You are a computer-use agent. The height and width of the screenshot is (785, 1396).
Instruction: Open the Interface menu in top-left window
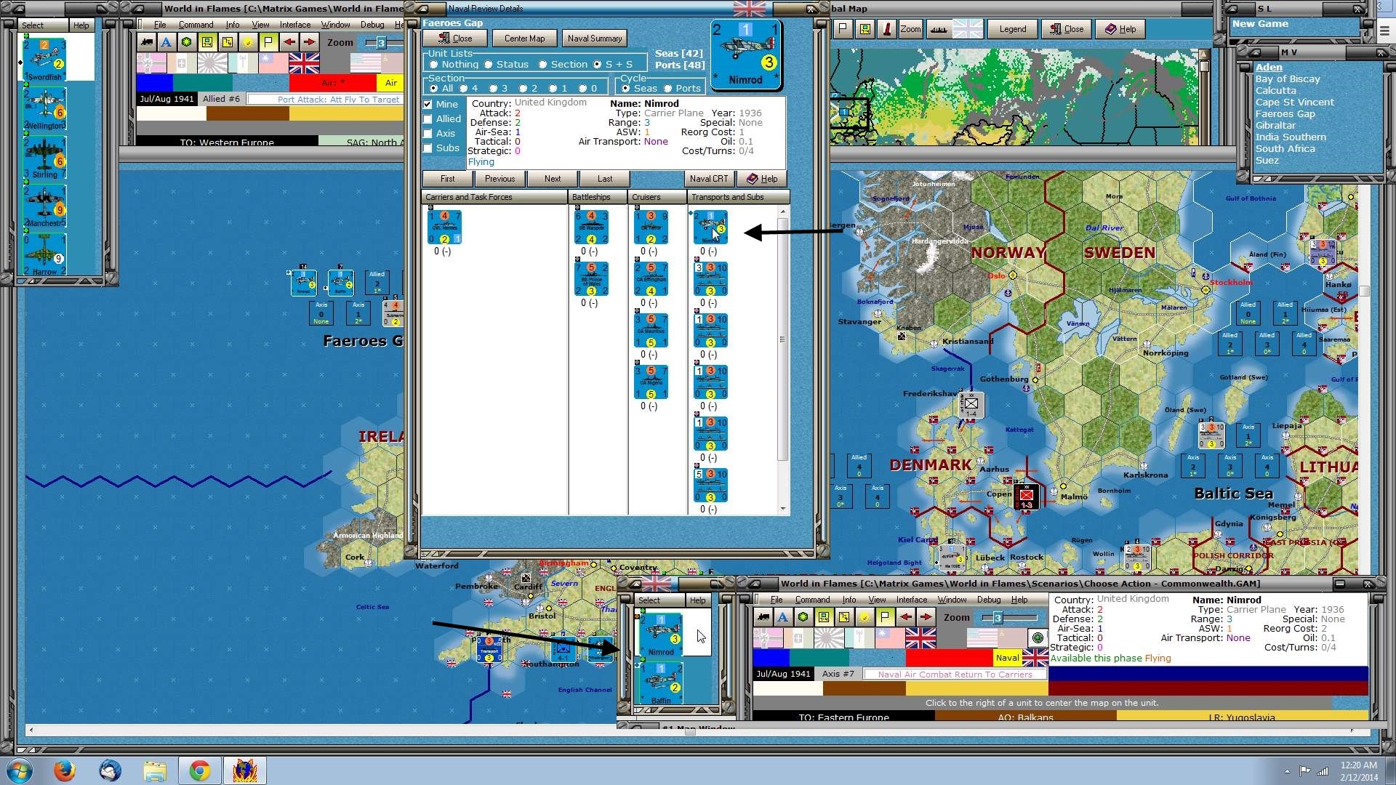[295, 25]
